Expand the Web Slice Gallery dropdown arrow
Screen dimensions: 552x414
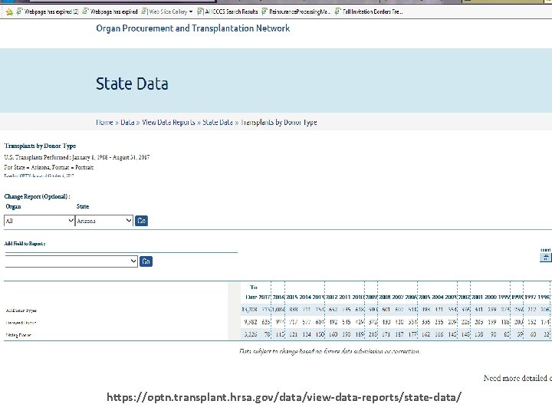point(191,11)
